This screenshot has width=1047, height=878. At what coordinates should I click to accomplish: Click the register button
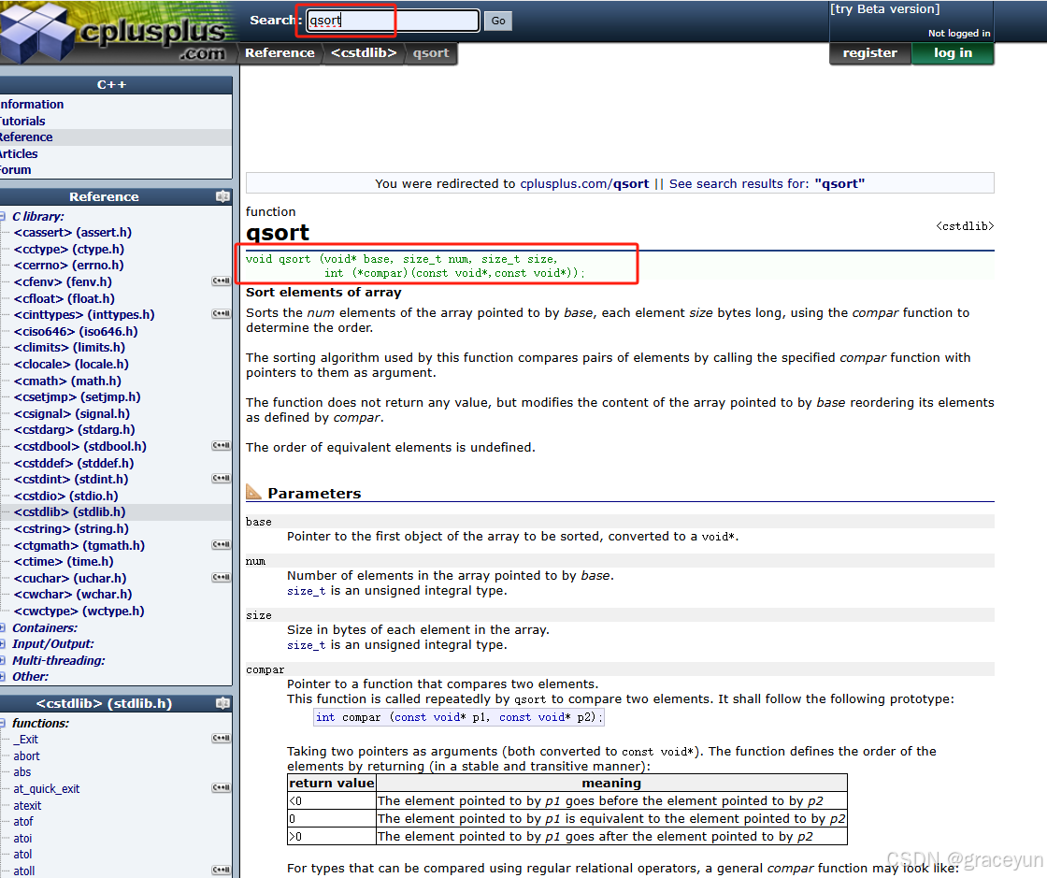(x=870, y=52)
